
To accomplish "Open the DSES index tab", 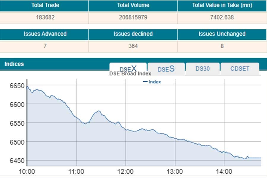I will pos(166,69).
